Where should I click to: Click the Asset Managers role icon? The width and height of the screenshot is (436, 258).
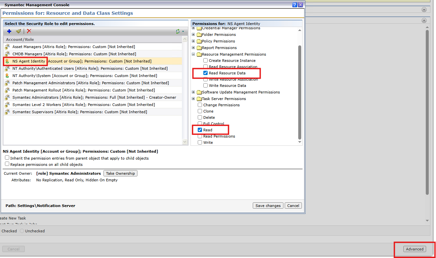point(7,47)
